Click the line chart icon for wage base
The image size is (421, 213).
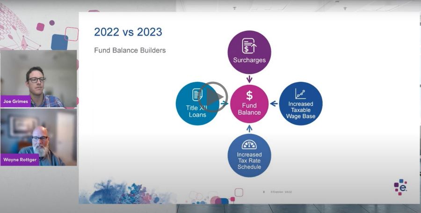300,93
